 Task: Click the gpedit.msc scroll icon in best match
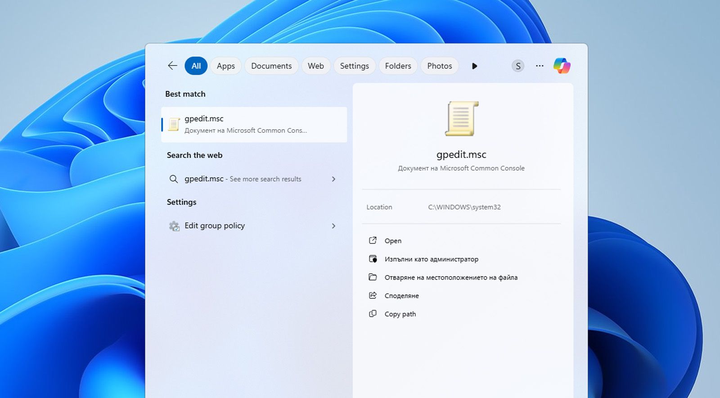click(174, 124)
